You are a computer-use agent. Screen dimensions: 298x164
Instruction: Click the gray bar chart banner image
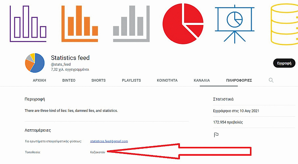point(131,23)
